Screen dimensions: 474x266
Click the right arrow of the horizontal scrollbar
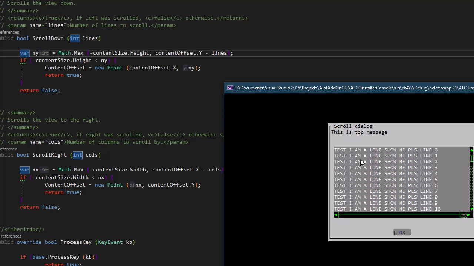468,215
